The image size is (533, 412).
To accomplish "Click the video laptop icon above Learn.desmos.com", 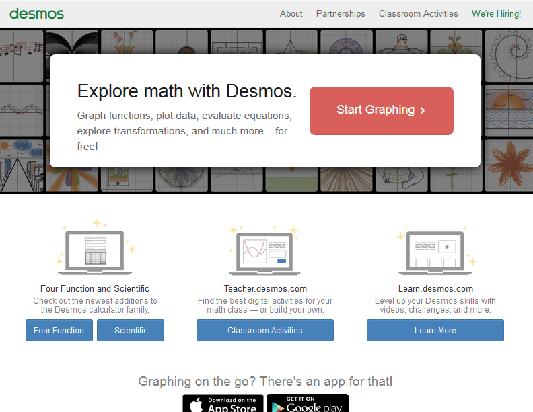I will coord(435,251).
